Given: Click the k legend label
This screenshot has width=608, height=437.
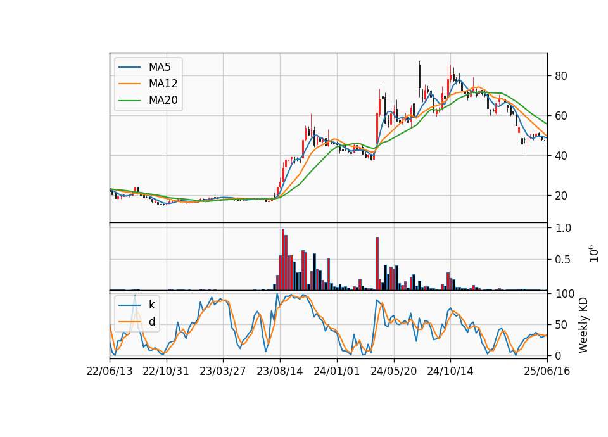Looking at the screenshot, I should coord(151,305).
